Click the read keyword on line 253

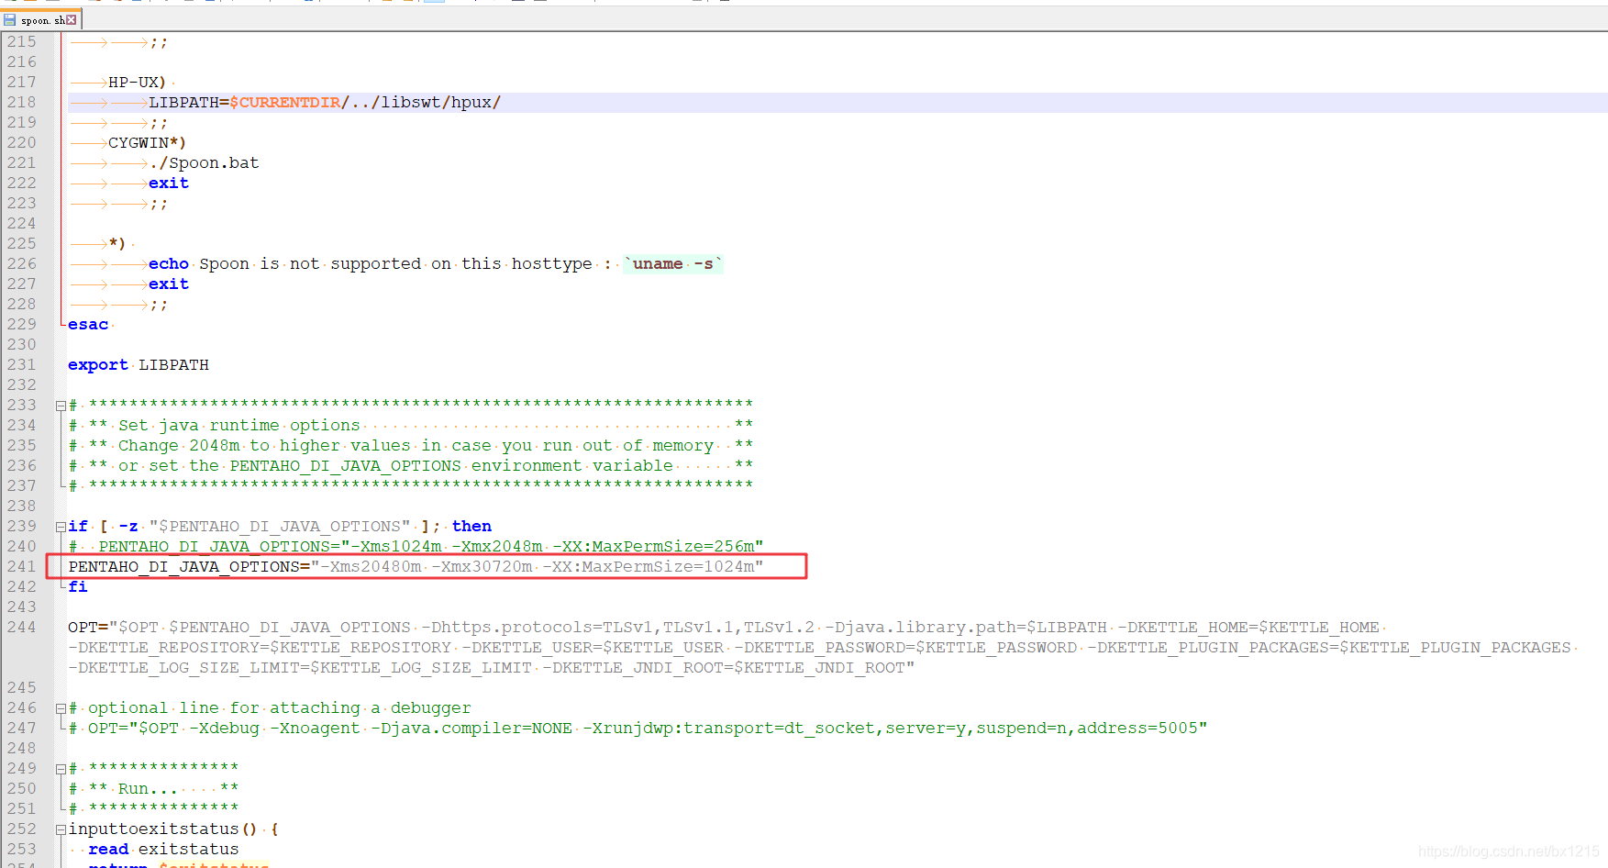(x=108, y=849)
